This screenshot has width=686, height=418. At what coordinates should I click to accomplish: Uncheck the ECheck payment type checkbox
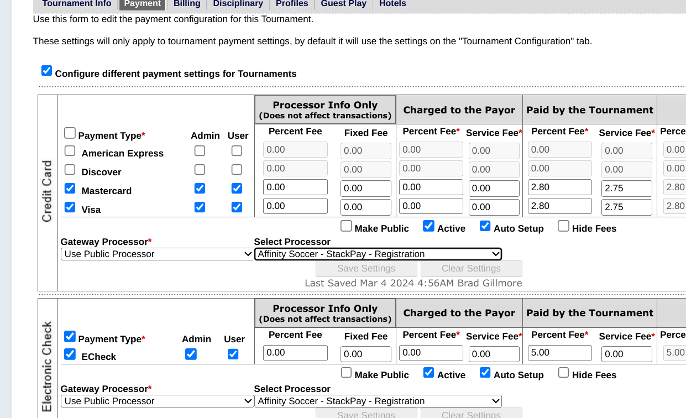click(x=70, y=354)
